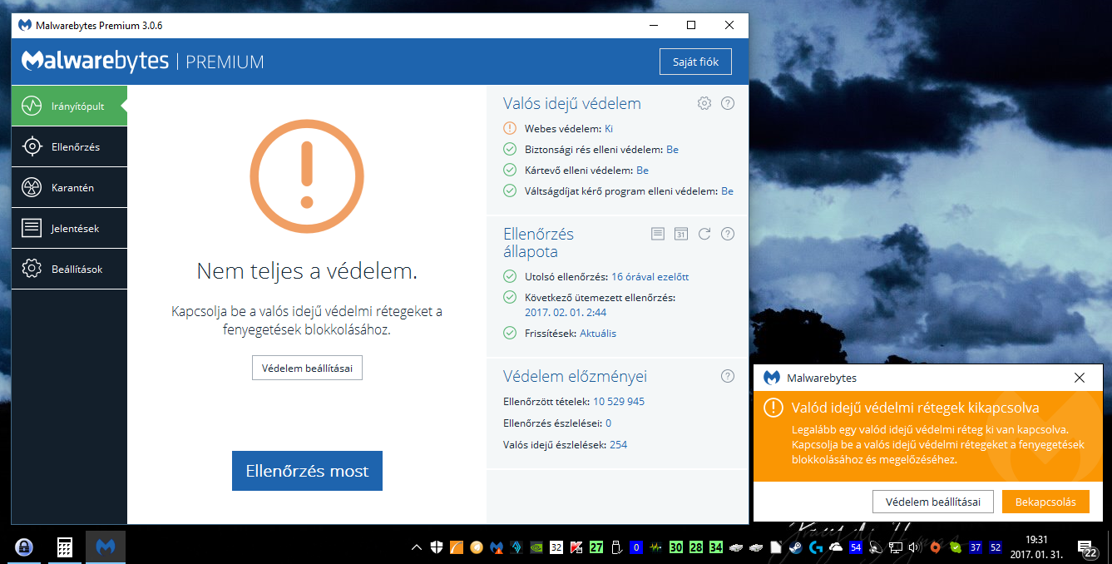
Task: Click the orange warning icon by Webes védelem
Action: pyautogui.click(x=510, y=129)
